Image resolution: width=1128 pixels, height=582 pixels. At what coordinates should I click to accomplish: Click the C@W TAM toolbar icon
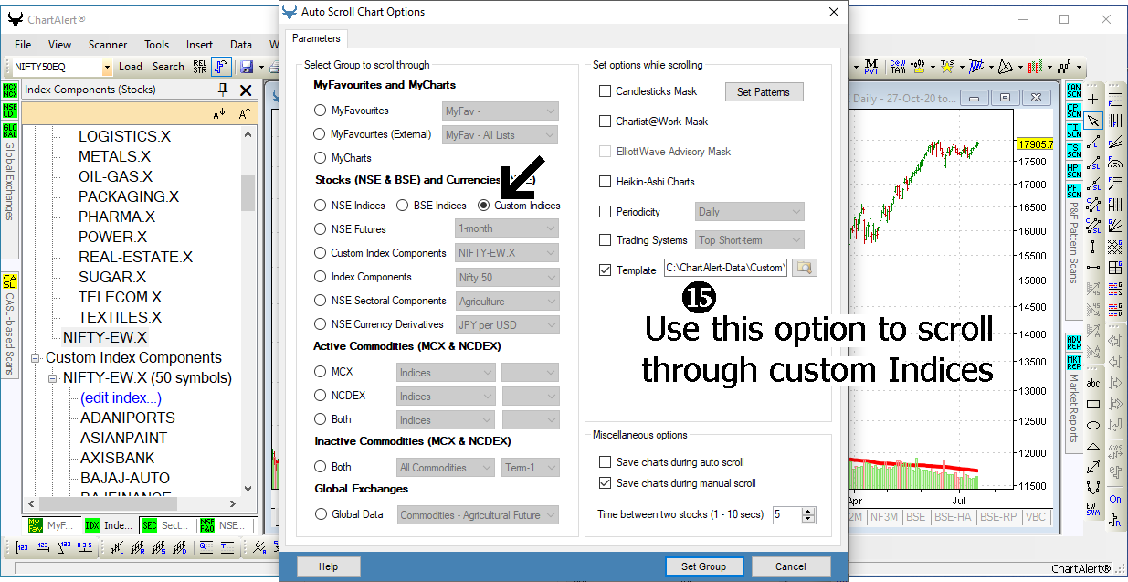point(898,67)
